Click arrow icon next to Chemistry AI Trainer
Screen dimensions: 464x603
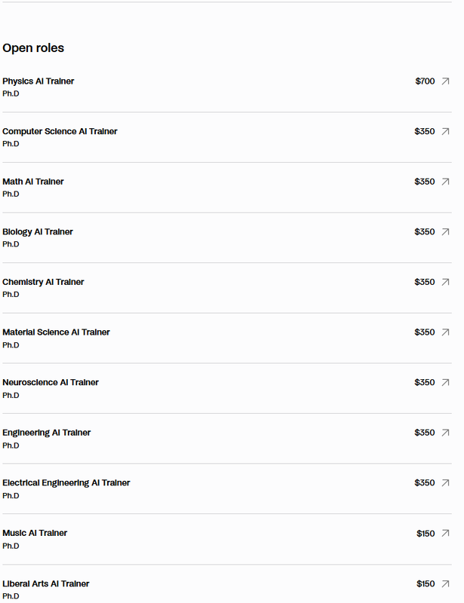[445, 282]
